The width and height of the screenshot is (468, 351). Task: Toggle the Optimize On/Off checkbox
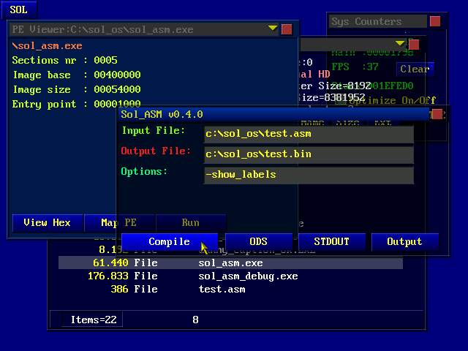[x=340, y=101]
